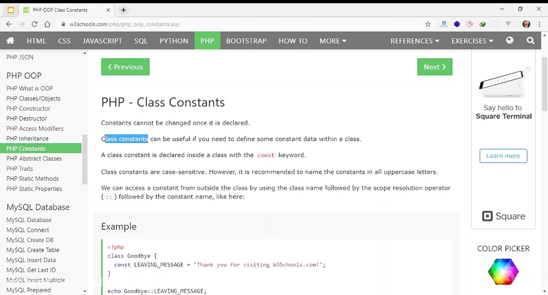Click the green Previous button

[125, 67]
